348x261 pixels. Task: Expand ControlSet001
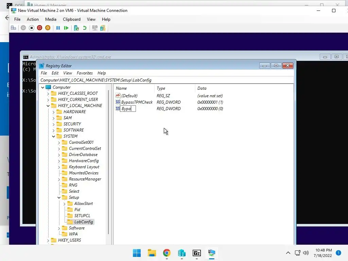59,142
